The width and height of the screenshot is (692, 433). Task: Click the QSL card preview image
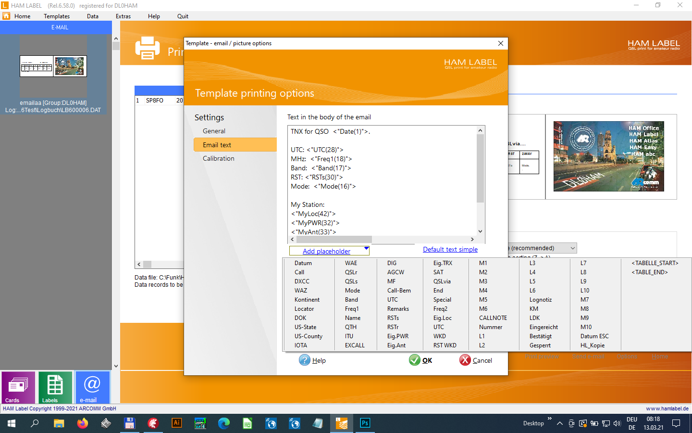(x=609, y=156)
